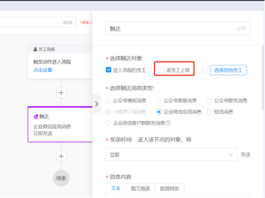Click help icon beside 企业微信客户群群发消息
Screen dimensions: 265x198
(x=168, y=123)
